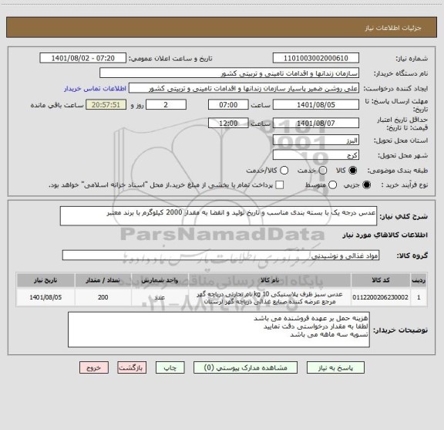Click the کد کالا column header
This screenshot has height=430, width=444.
click(x=381, y=280)
